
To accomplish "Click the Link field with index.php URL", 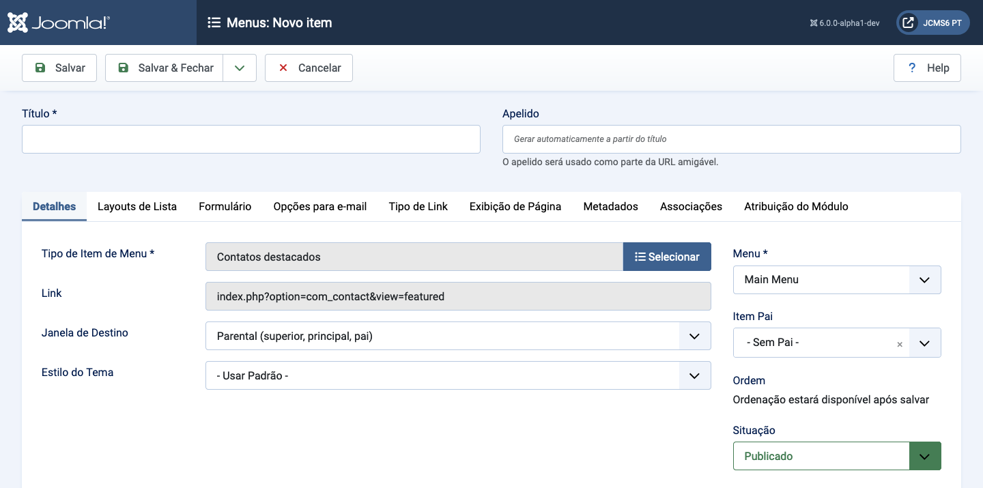I will point(458,296).
